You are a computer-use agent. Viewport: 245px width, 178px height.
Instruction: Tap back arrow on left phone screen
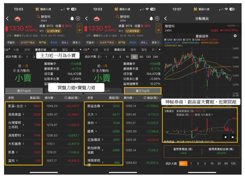(7, 19)
